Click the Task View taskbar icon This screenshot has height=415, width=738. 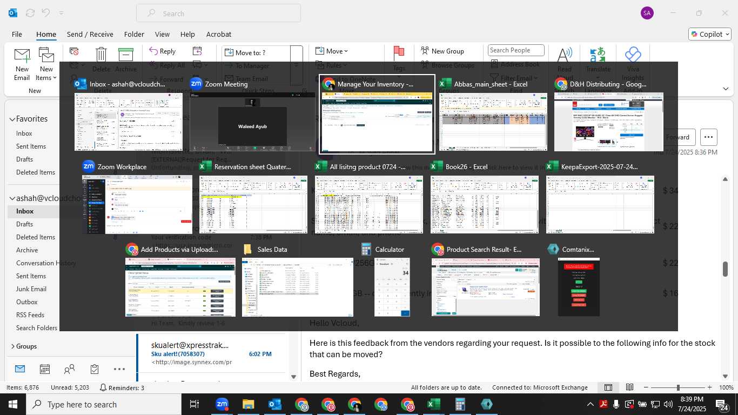[195, 404]
